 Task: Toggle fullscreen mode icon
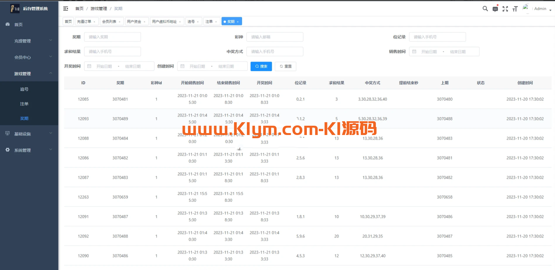click(505, 9)
